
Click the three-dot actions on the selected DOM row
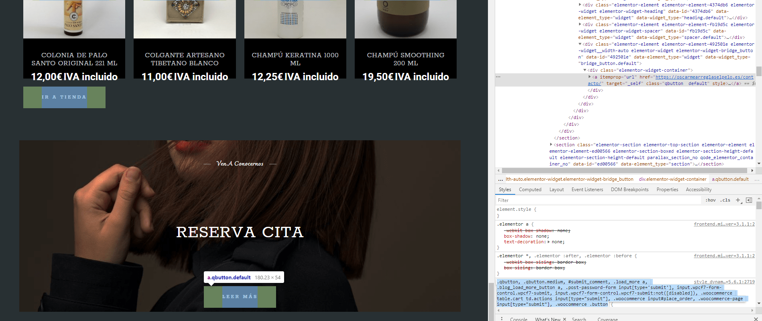coord(498,77)
